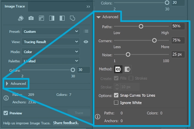This screenshot has height=129, width=194.
Task: Apply the Grayscale preset icon
Action: pyautogui.click(x=52, y=18)
